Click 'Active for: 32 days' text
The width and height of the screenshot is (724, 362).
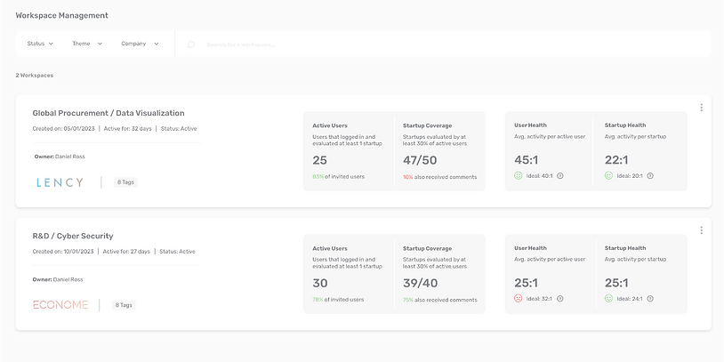(127, 129)
